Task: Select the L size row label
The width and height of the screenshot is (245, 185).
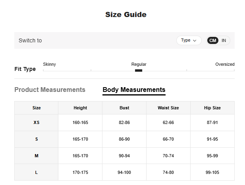Action: pyautogui.click(x=37, y=172)
